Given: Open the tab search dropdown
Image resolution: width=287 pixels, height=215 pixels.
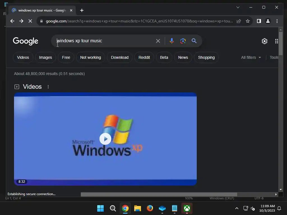Looking at the screenshot, I should (x=238, y=7).
